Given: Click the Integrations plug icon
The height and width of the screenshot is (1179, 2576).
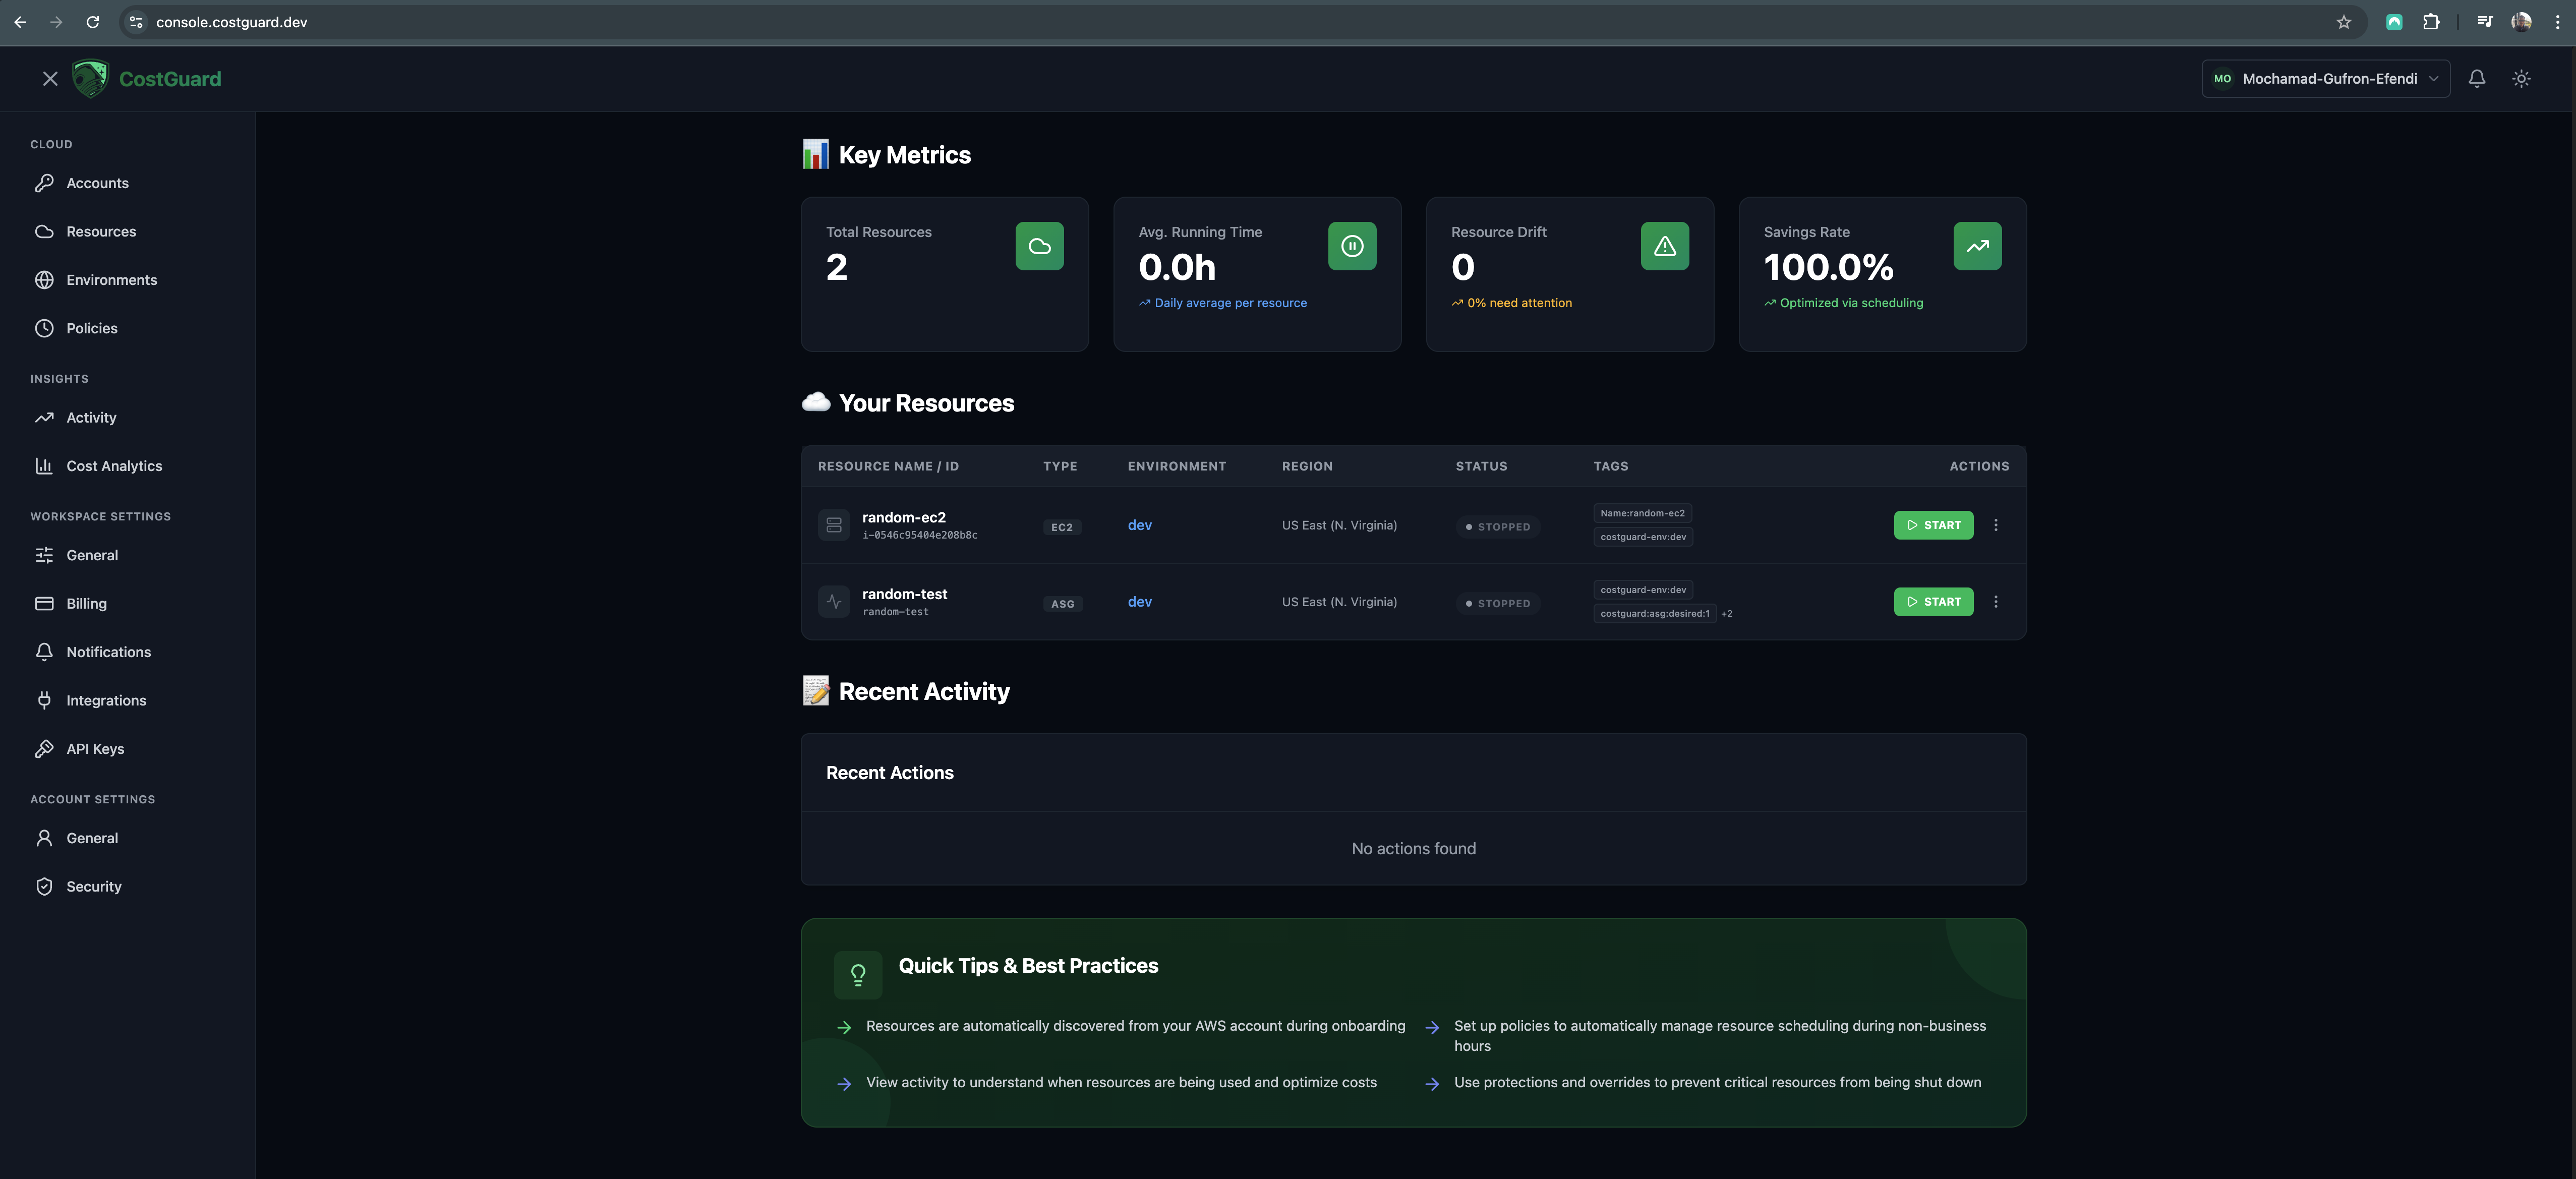Looking at the screenshot, I should coord(44,700).
